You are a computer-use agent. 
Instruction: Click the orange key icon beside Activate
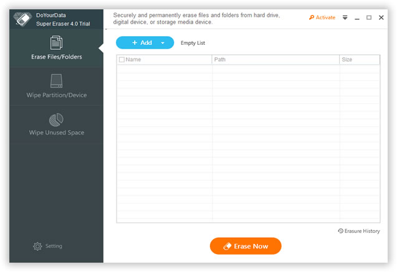point(312,17)
